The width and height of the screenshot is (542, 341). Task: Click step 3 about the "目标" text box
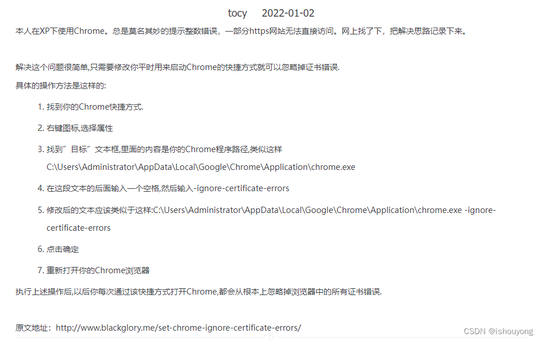click(164, 149)
